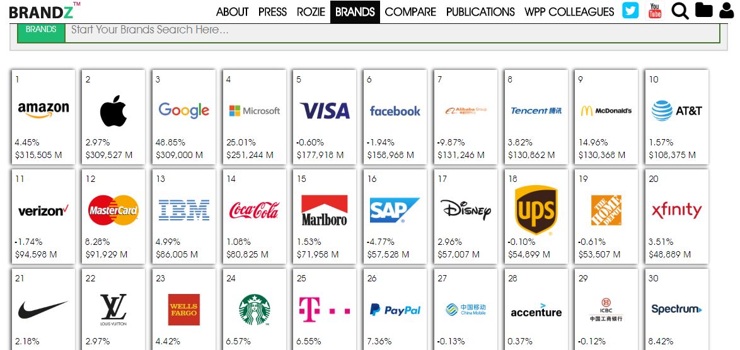Screen dimensions: 740x350
Task: Open the Rozie menu item
Action: click(311, 12)
